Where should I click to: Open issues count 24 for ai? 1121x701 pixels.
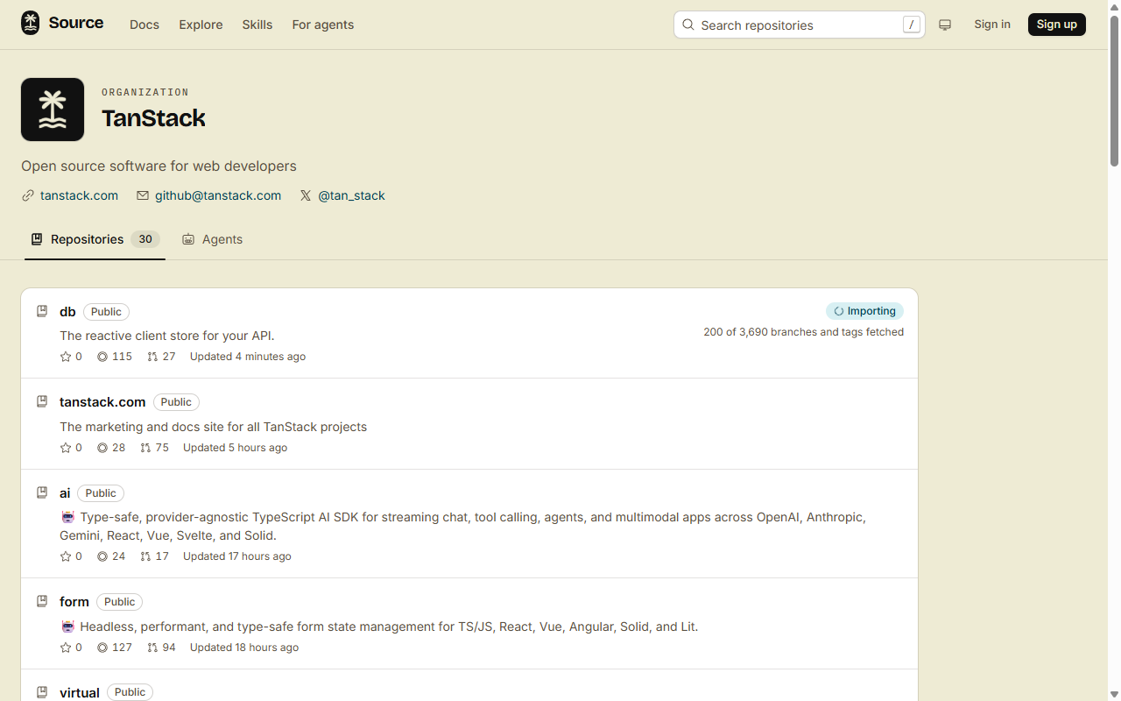coord(111,556)
